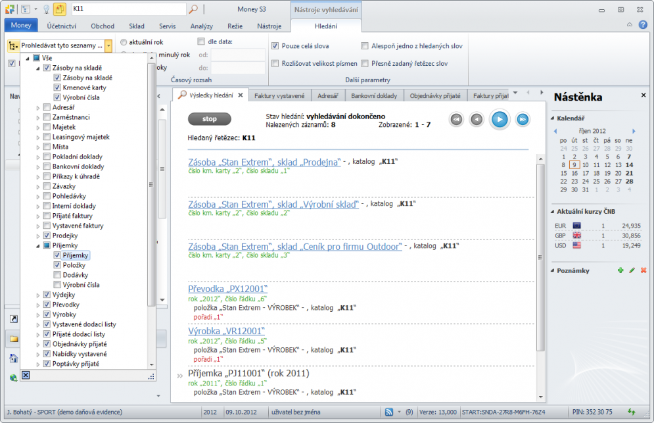The width and height of the screenshot is (654, 423).
Task: Click the yellow highlighted quick-access toolbar icon
Action: 60,9
